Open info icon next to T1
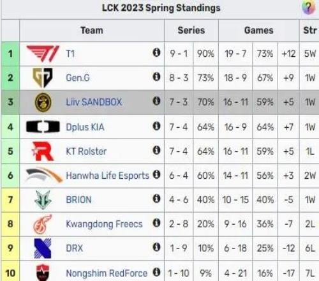Viewport: 319px width, 281px height. [x=156, y=52]
